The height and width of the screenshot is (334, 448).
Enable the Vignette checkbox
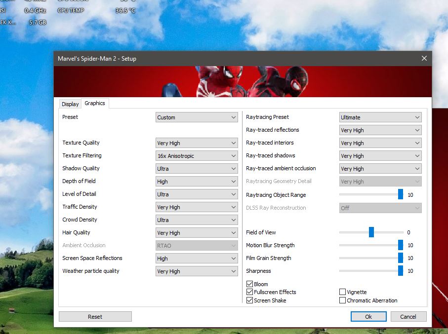pyautogui.click(x=342, y=292)
